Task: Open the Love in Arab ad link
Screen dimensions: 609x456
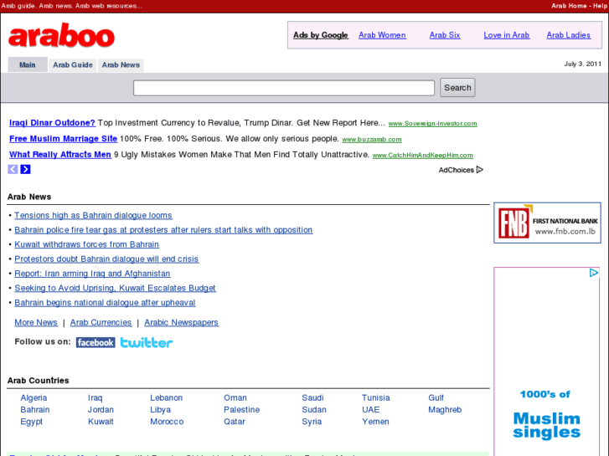Action: click(507, 35)
